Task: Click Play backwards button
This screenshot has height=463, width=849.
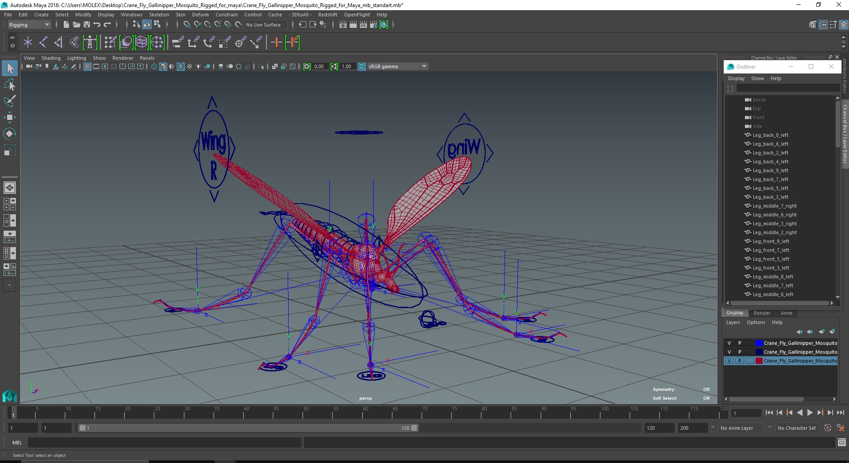Action: click(800, 413)
